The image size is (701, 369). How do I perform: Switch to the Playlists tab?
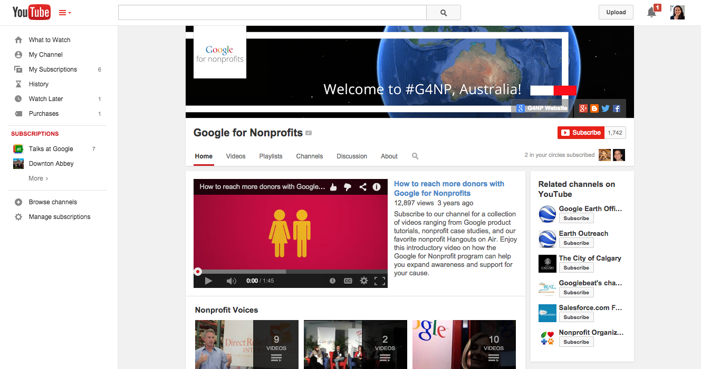(x=271, y=156)
